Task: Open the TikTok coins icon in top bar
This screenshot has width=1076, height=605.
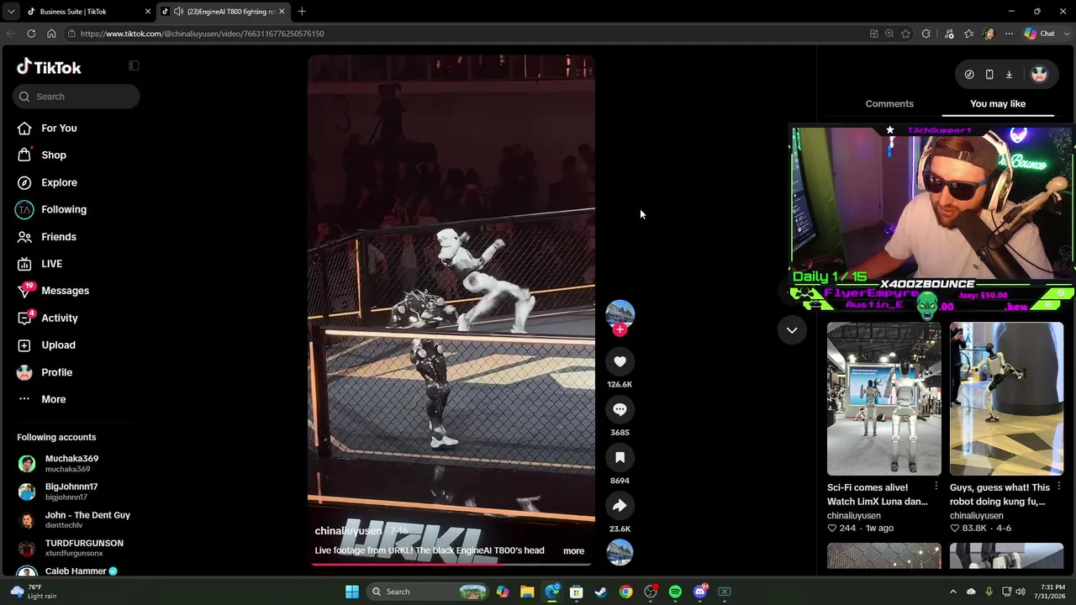Action: click(x=969, y=74)
